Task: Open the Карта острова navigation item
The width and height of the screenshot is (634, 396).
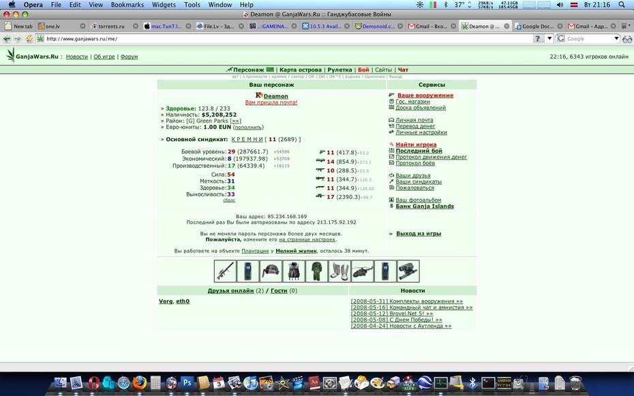Action: 301,70
